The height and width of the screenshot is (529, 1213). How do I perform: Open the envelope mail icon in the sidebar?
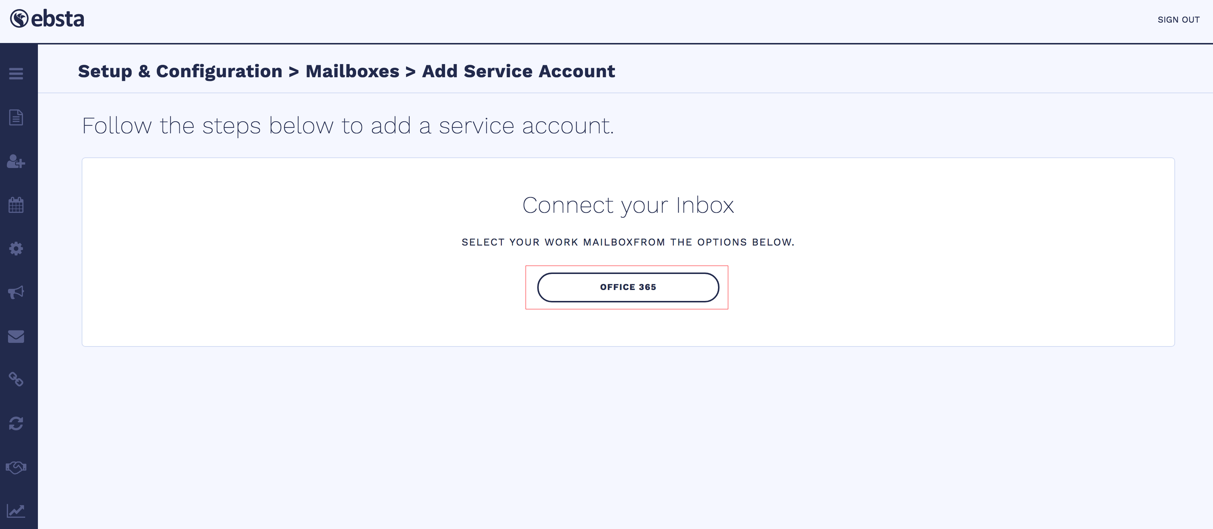(x=16, y=336)
